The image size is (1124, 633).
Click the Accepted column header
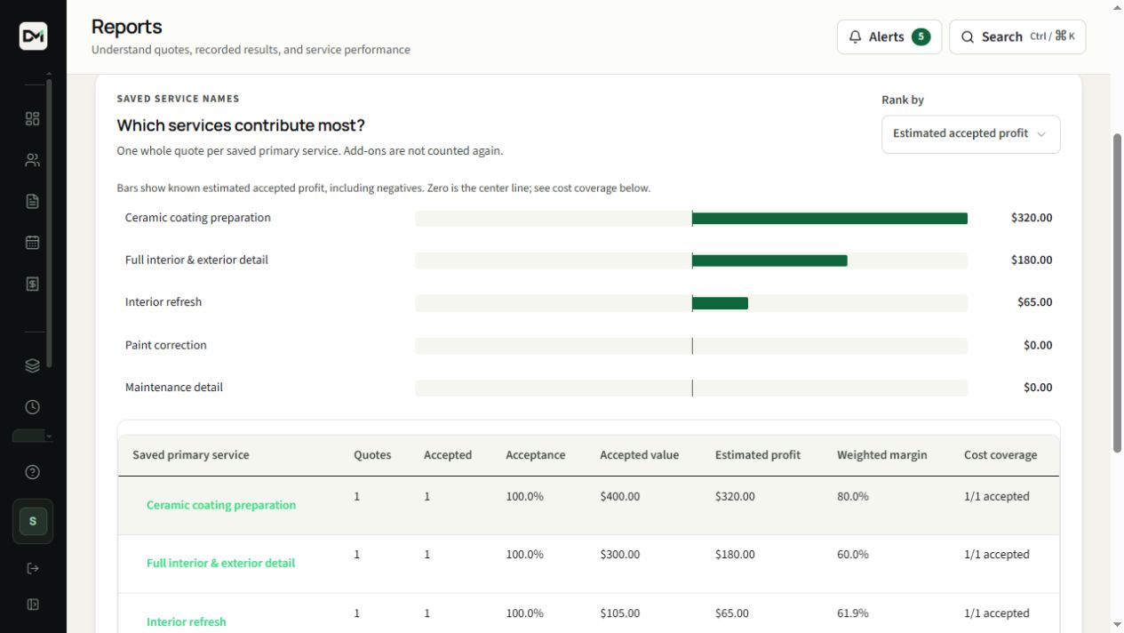[448, 454]
